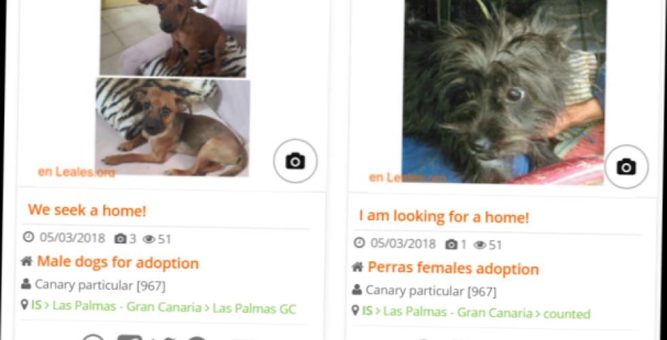667x340 pixels.
Task: Click the user icon on the black dog card
Action: point(357,290)
